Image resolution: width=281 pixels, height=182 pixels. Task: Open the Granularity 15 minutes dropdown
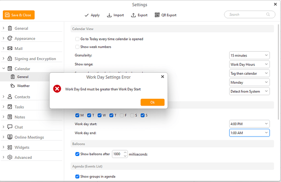pos(249,55)
